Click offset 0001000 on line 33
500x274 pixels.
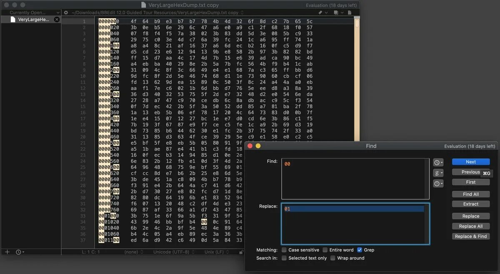pyautogui.click(x=109, y=216)
